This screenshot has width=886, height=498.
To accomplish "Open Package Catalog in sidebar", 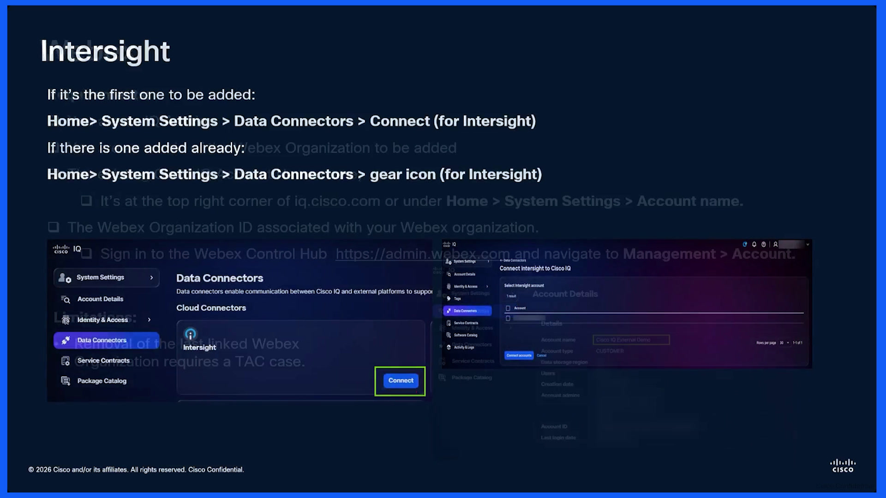I will [x=102, y=381].
